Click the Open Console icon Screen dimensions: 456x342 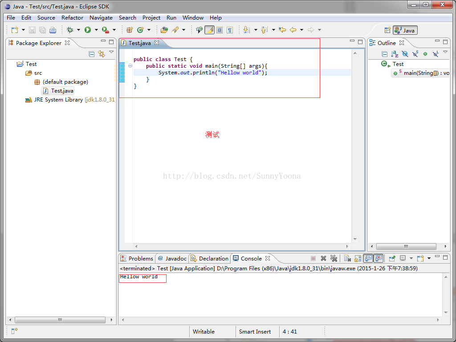point(420,258)
